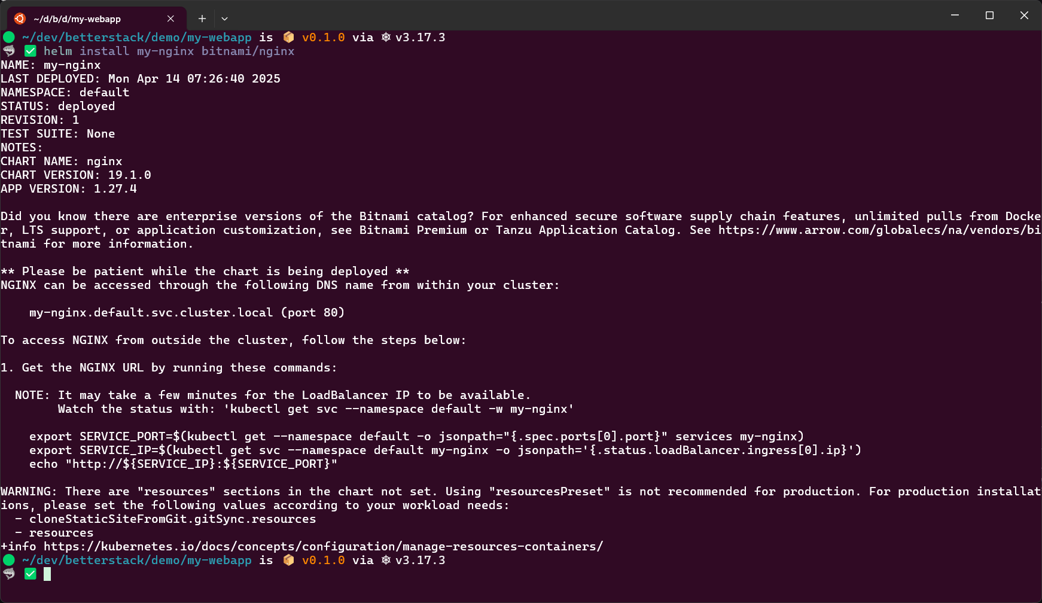Expand the new tab profile dropdown
Viewport: 1042px width, 603px height.
pos(225,19)
